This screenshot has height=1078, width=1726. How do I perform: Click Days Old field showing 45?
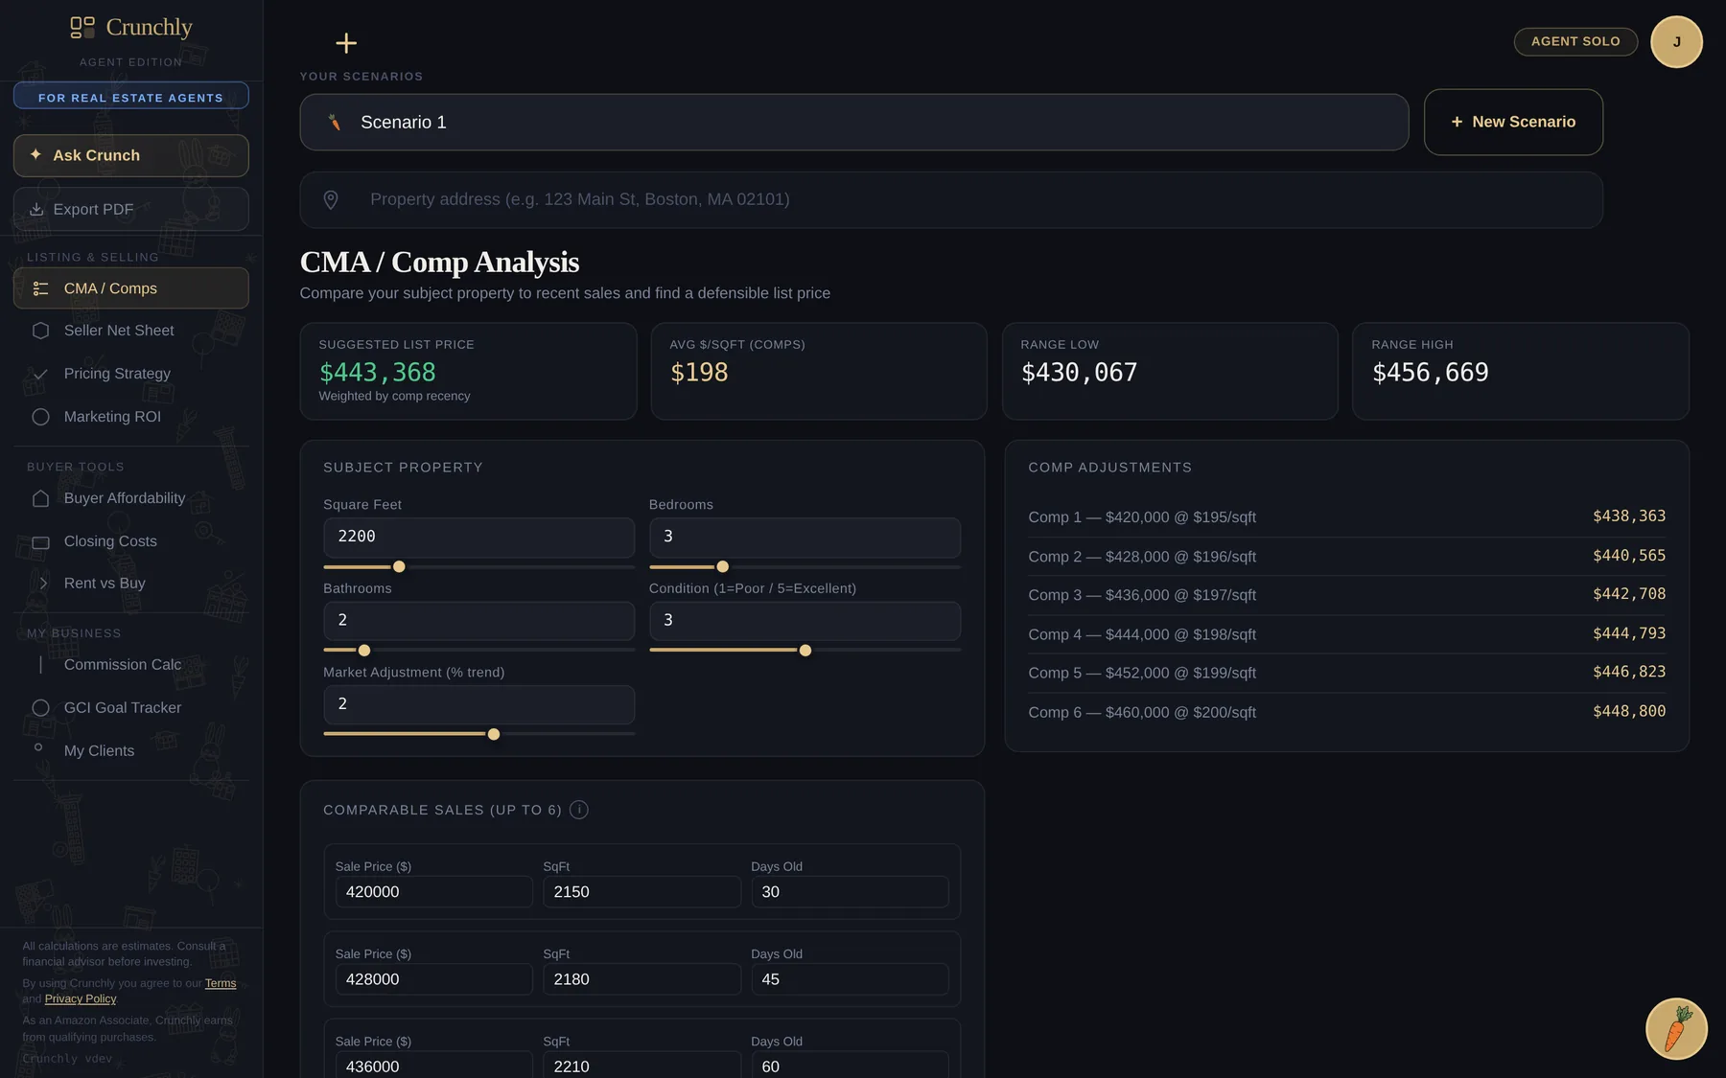click(850, 979)
